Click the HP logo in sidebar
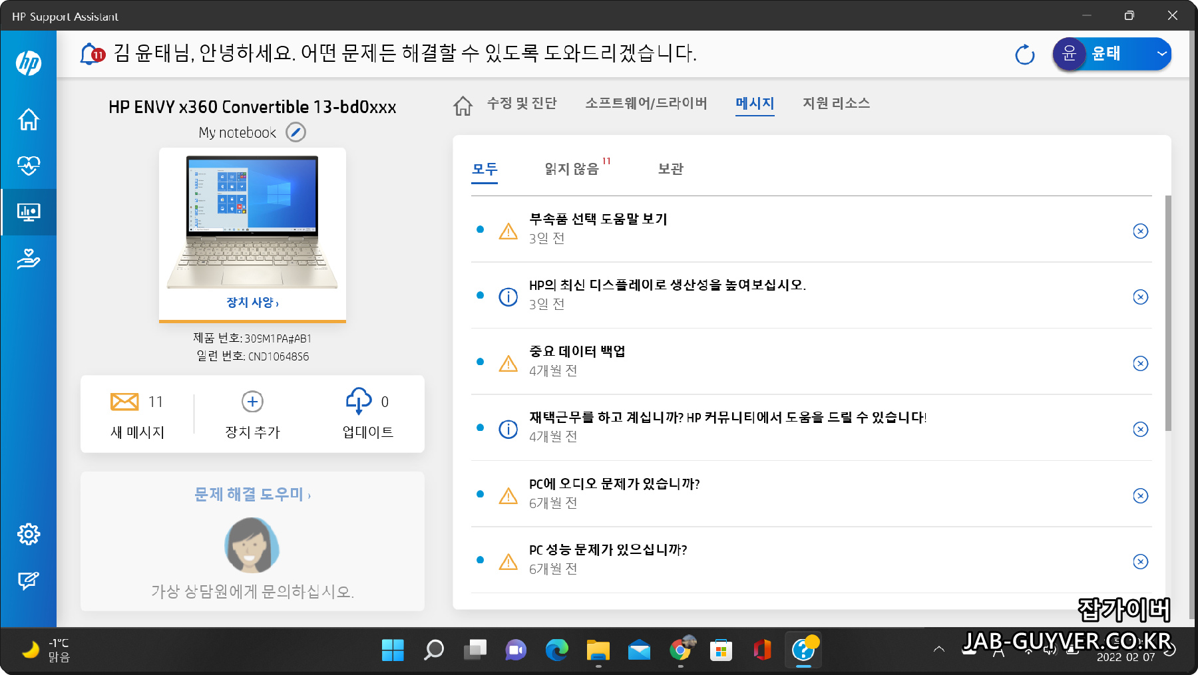This screenshot has height=675, width=1198. pos(29,63)
